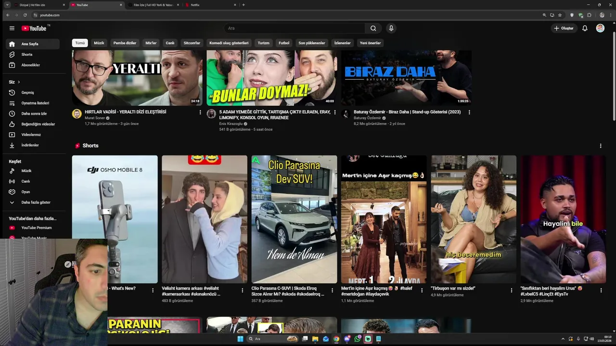Open the notifications bell

point(585,28)
